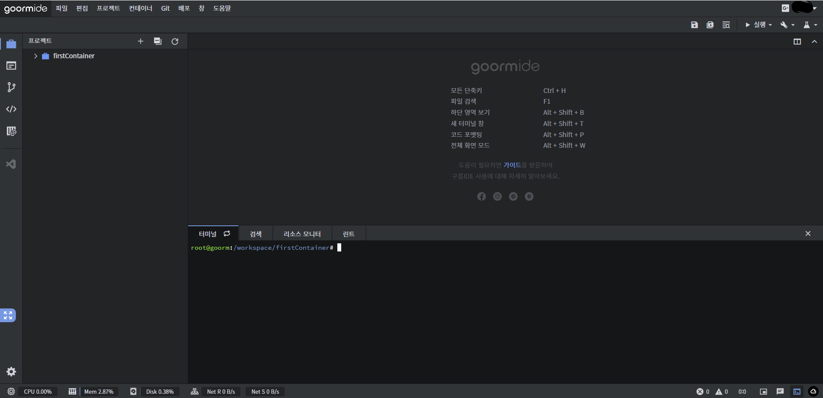Click the memory status icon
This screenshot has height=398, width=823.
72,392
